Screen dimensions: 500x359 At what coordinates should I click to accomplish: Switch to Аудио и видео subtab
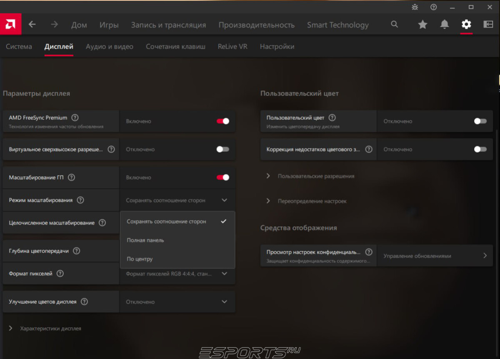point(110,47)
